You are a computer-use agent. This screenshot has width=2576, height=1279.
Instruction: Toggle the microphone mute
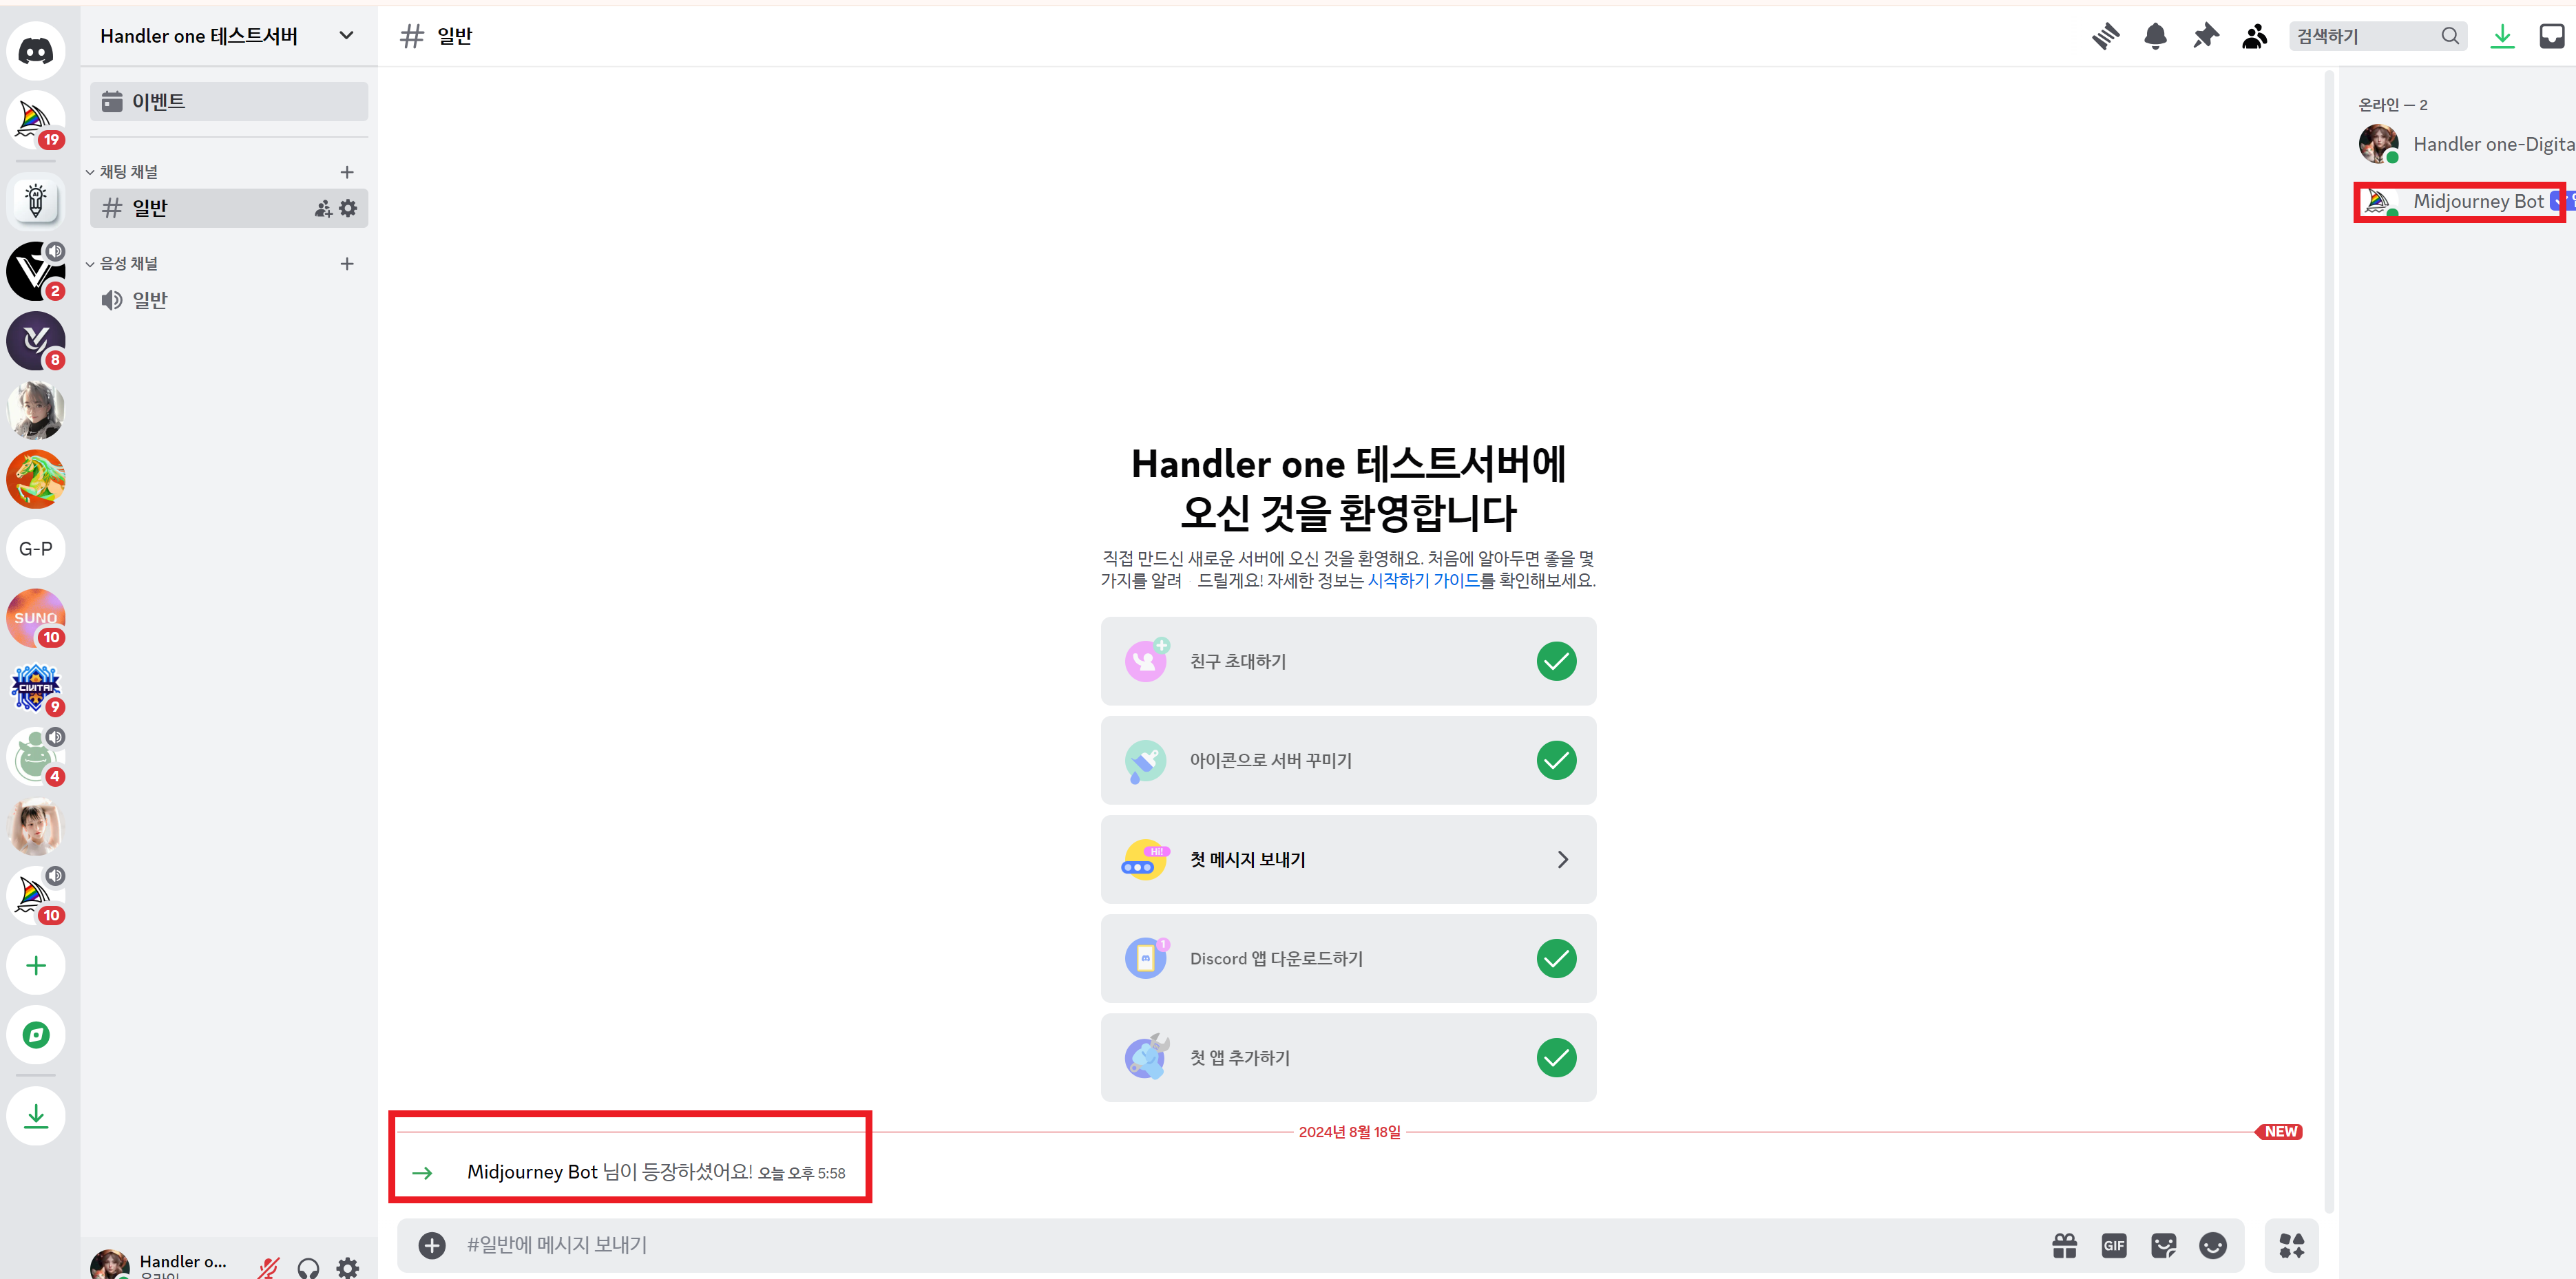(268, 1267)
